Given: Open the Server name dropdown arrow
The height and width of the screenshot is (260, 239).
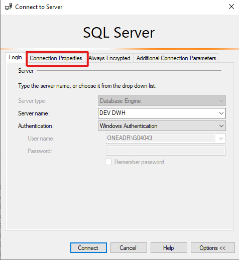Looking at the screenshot, I should (221, 113).
